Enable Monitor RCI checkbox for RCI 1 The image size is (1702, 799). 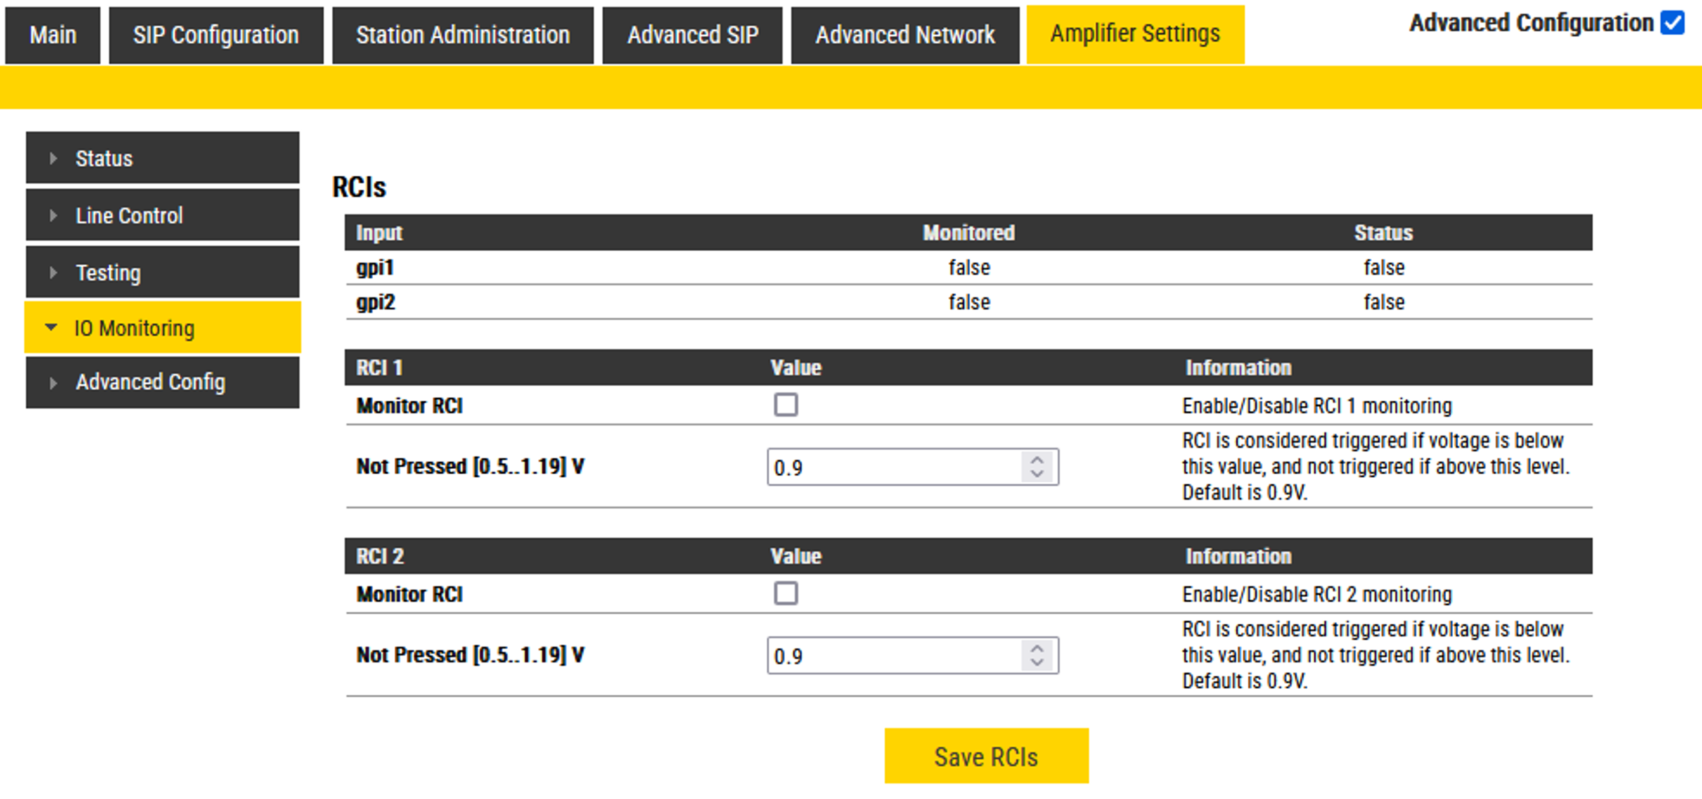(786, 405)
